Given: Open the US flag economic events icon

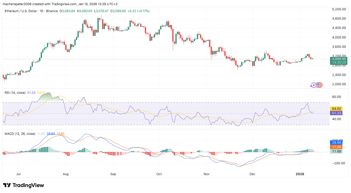Looking at the screenshot, I should click(318, 85).
